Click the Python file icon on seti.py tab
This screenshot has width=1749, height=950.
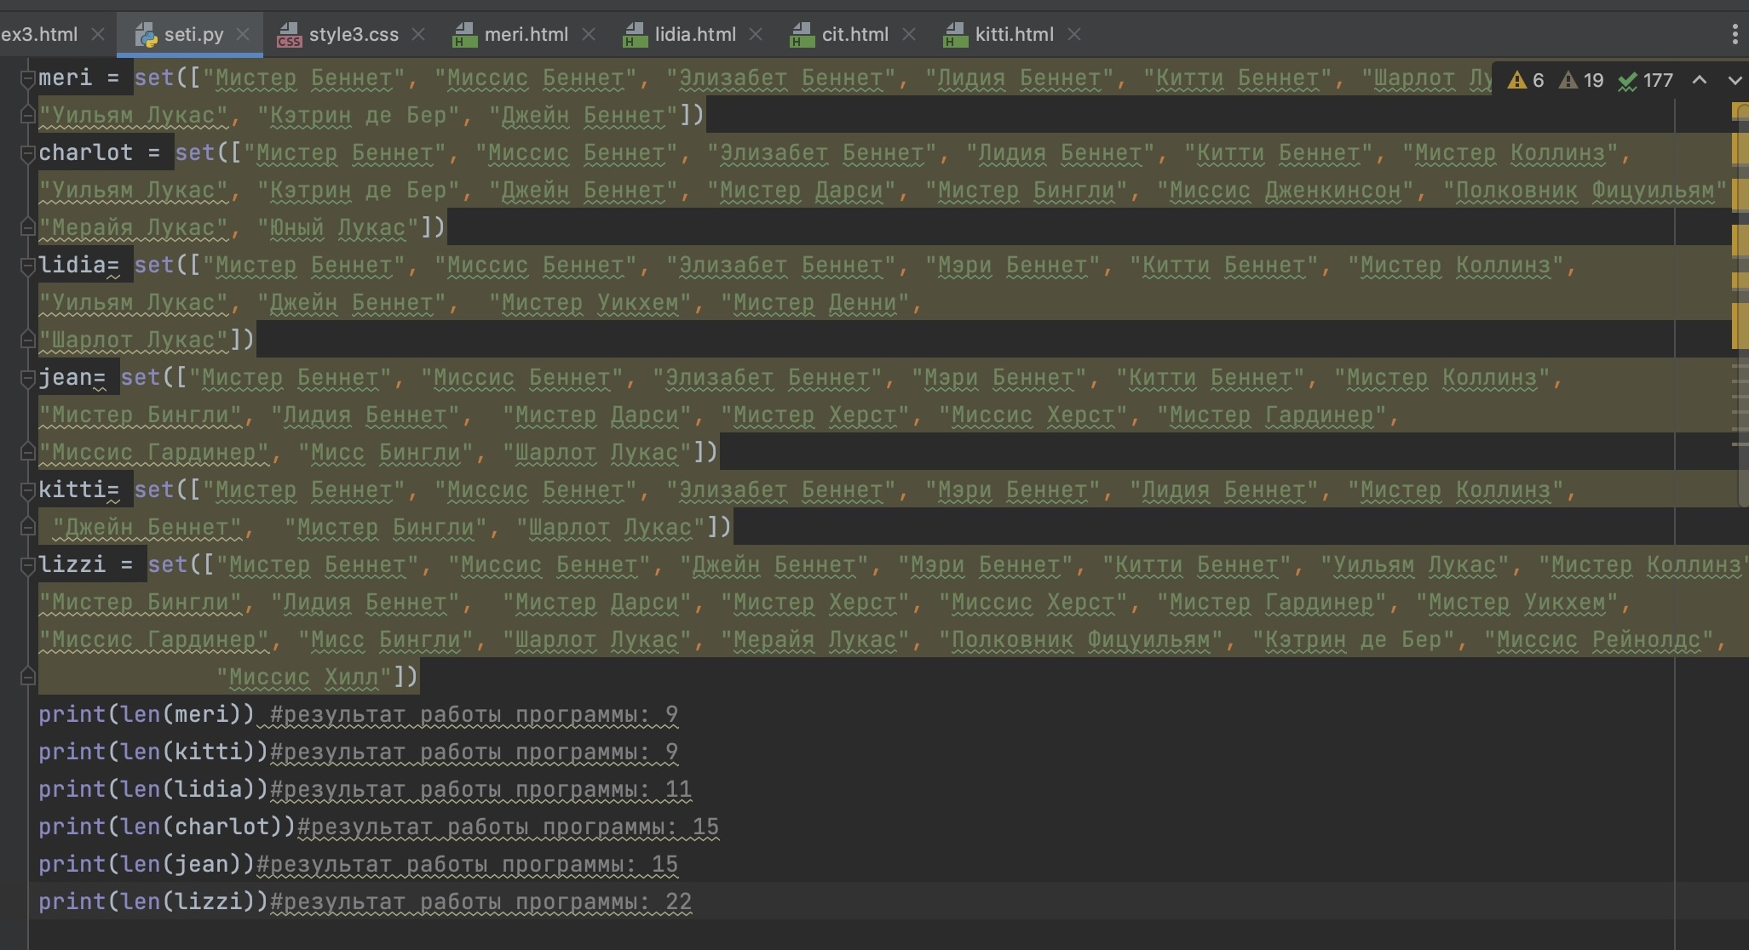coord(147,35)
